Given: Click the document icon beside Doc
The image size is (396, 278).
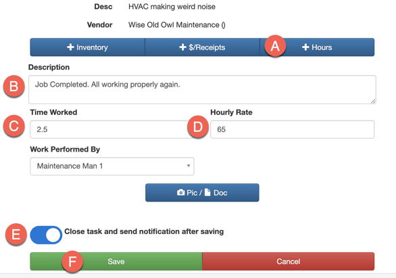Looking at the screenshot, I should click(x=207, y=192).
